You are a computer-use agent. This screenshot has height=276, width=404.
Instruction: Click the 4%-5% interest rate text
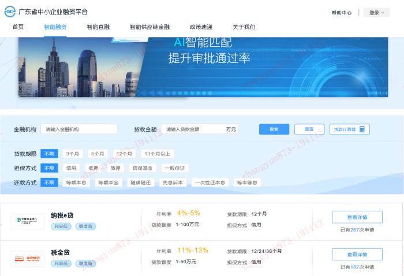point(189,213)
